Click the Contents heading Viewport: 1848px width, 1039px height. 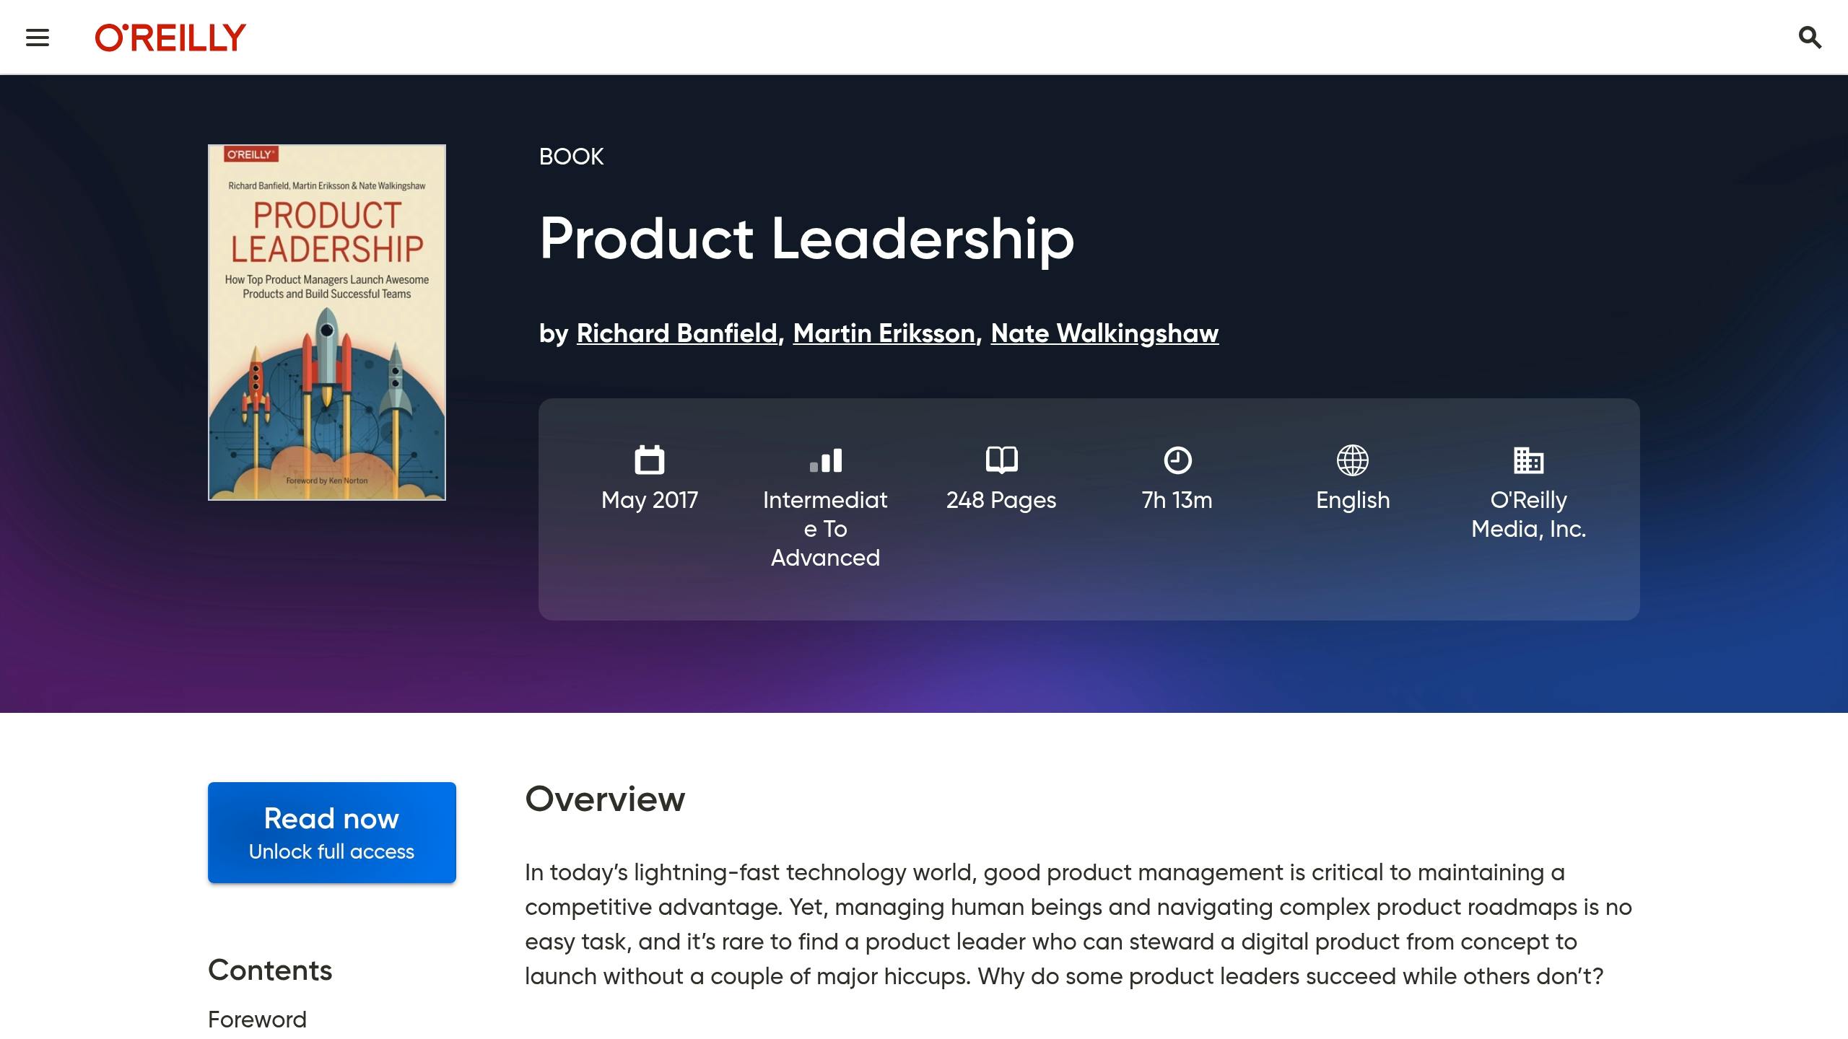tap(270, 970)
